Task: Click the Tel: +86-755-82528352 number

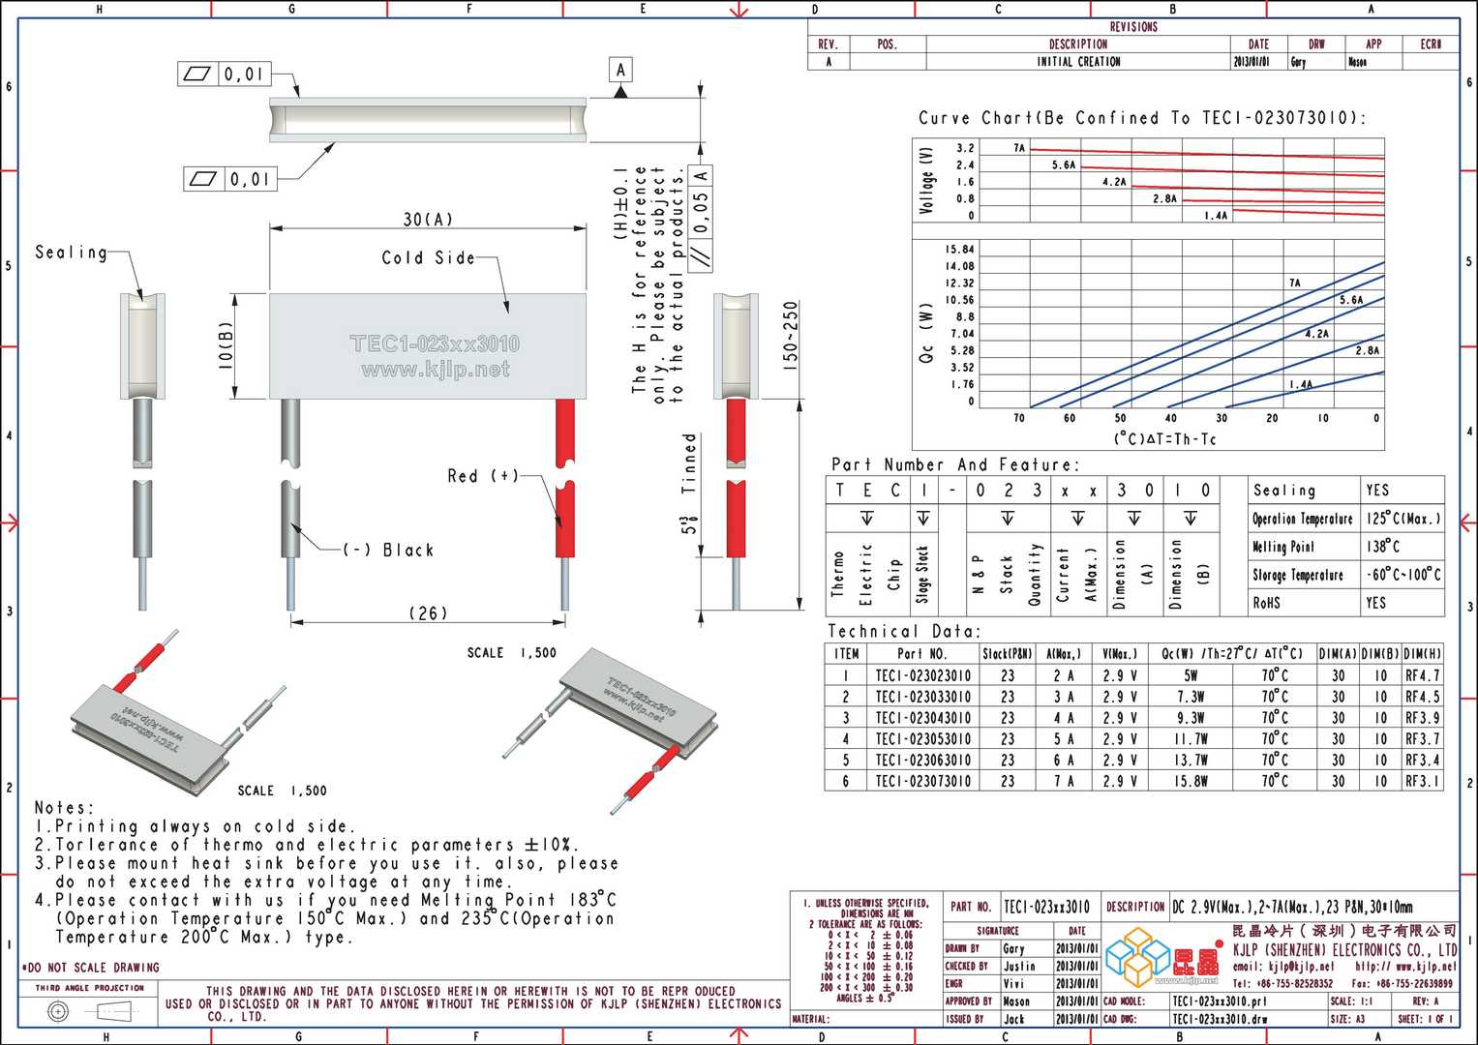Action: [x=1282, y=983]
